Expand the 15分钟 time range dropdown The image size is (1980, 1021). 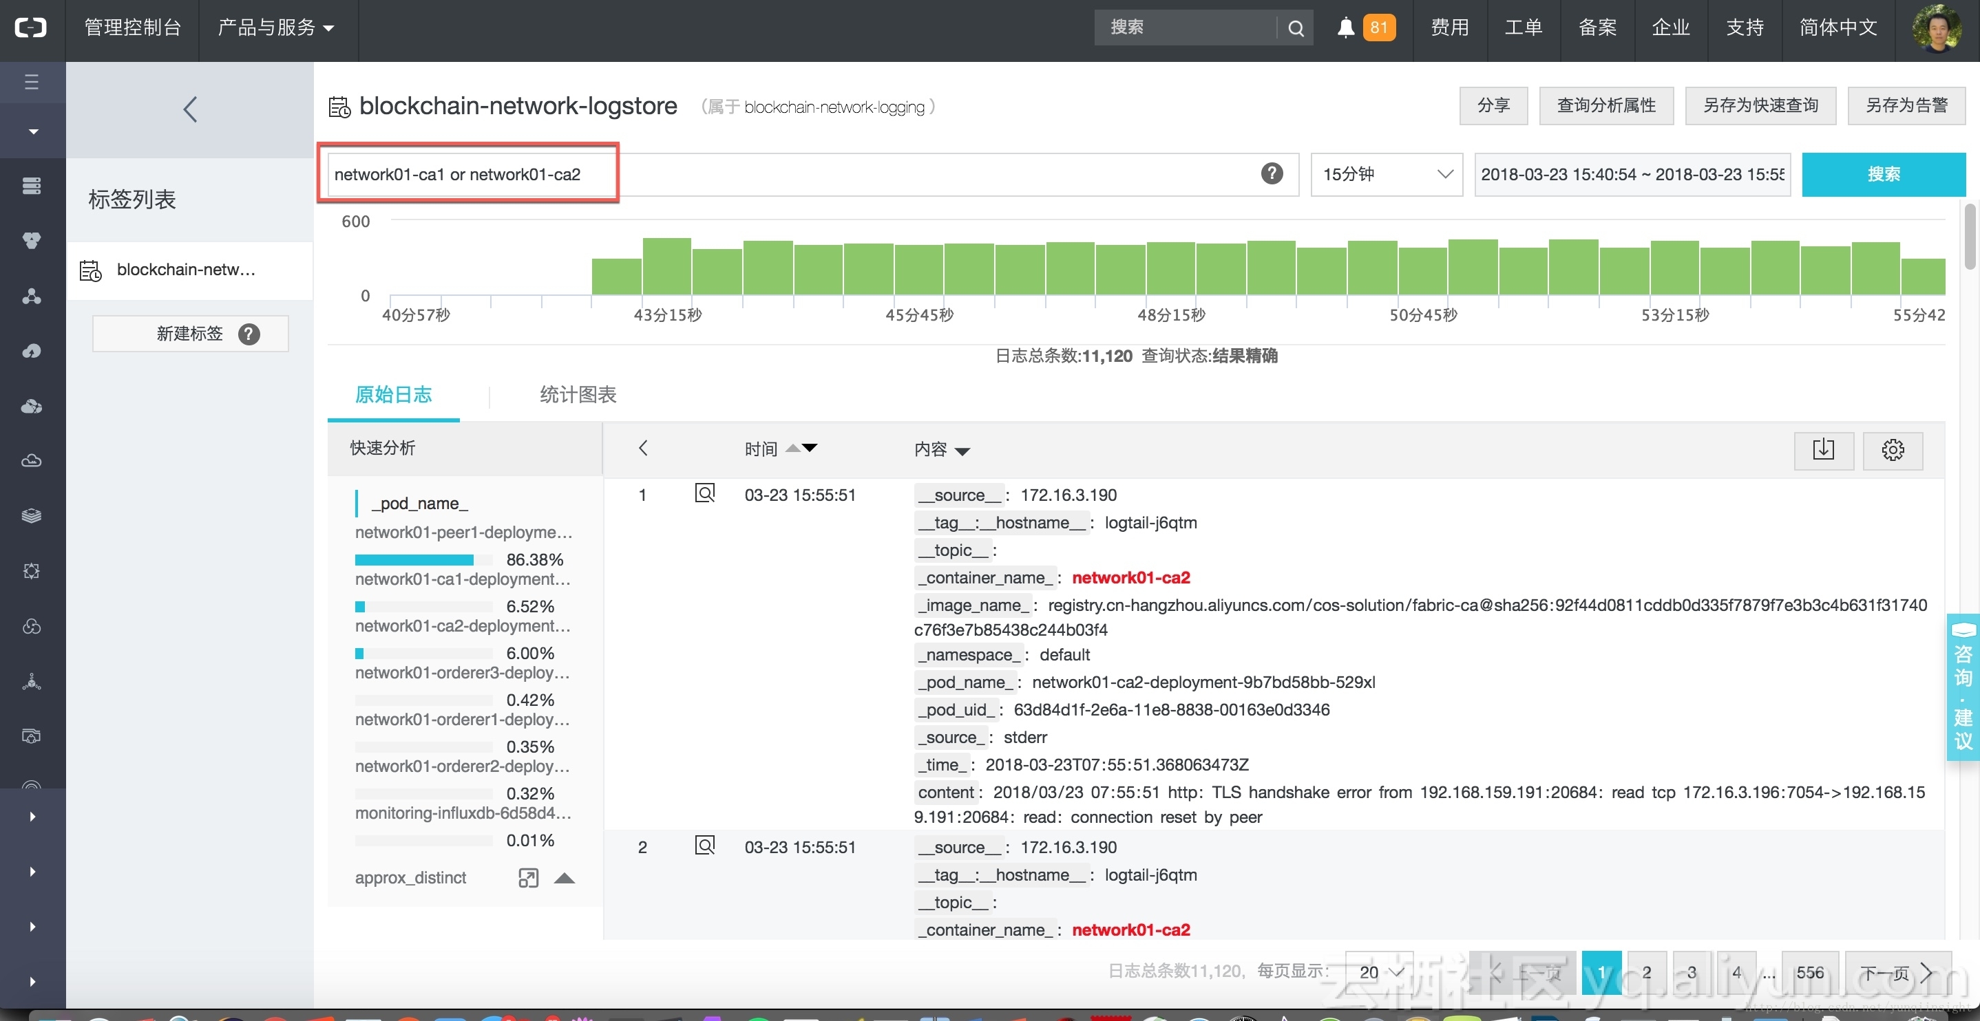pyautogui.click(x=1386, y=173)
